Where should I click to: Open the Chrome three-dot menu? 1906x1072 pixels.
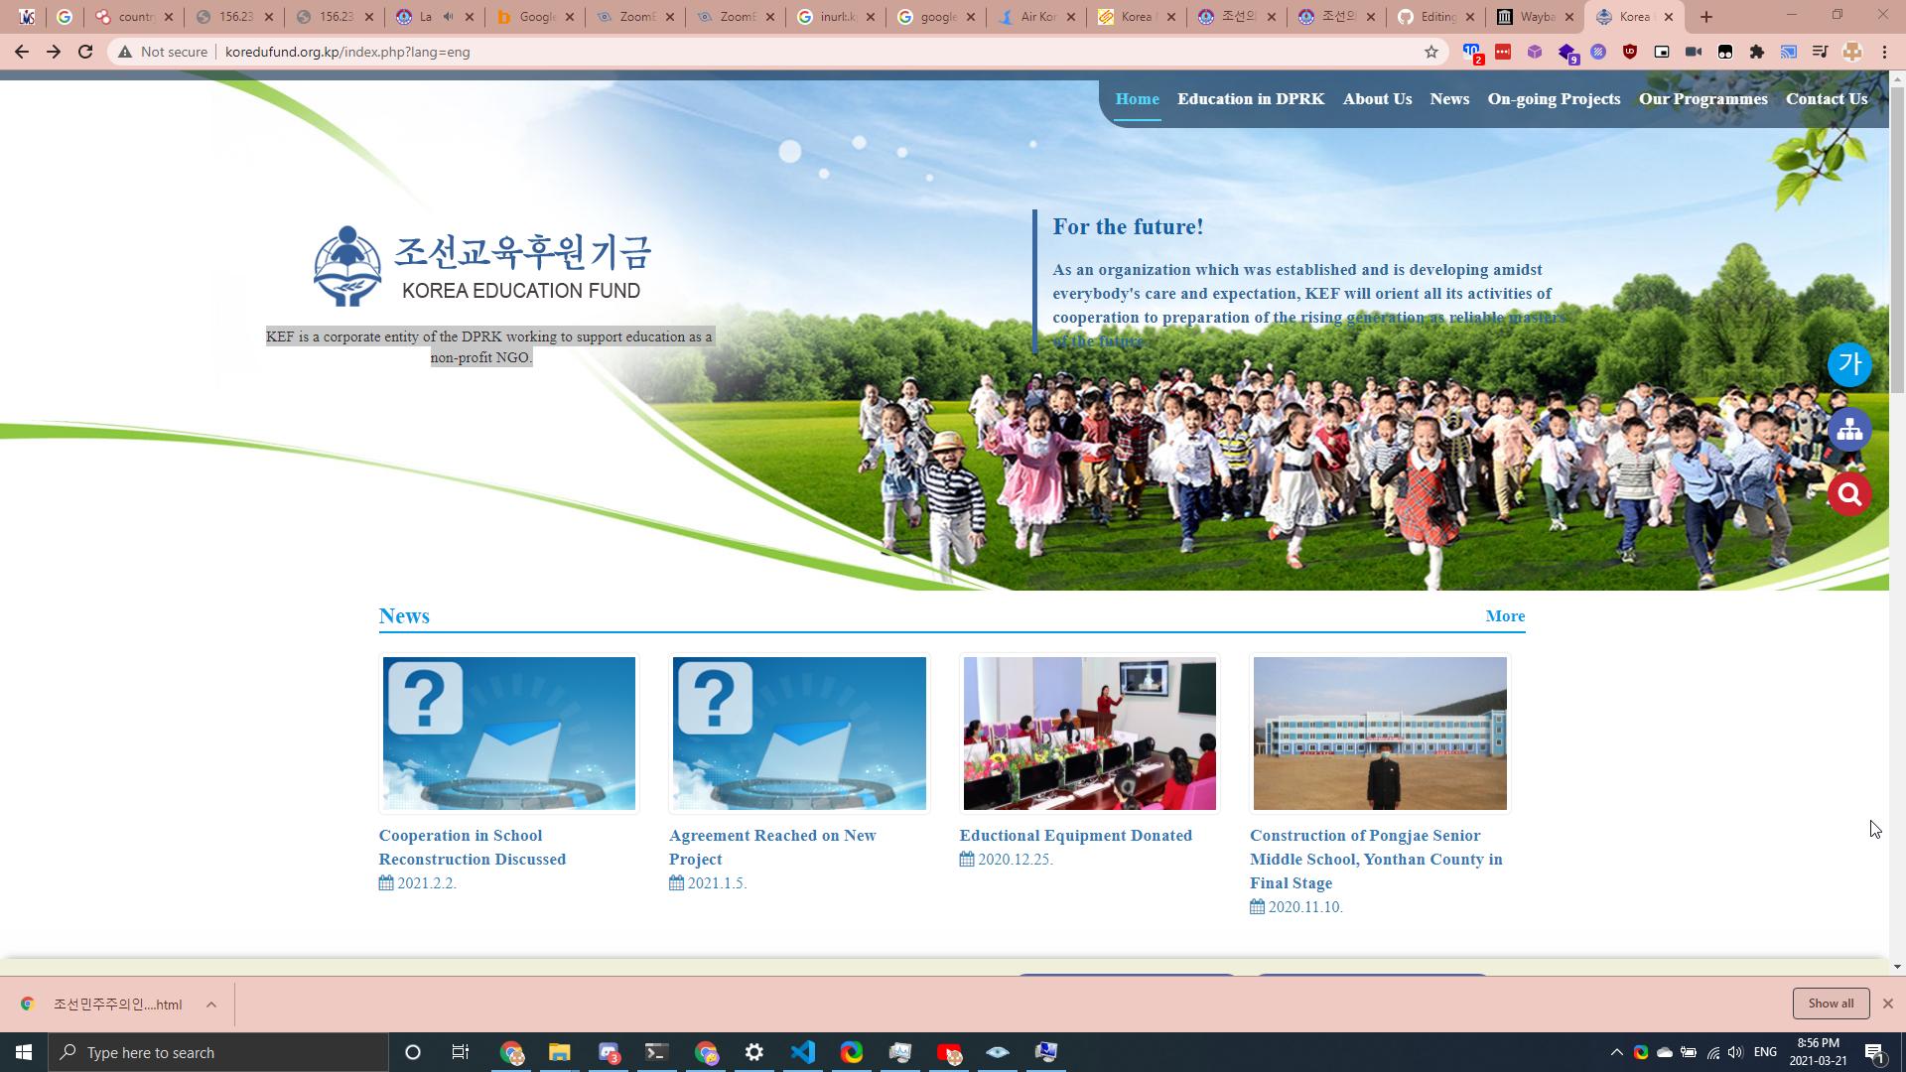[1884, 52]
